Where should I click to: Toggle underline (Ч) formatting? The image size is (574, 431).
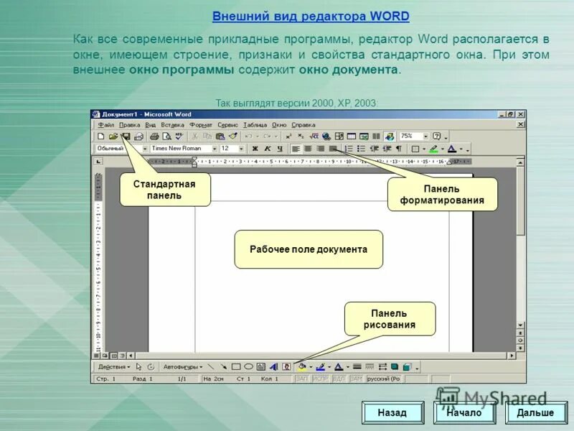[280, 149]
